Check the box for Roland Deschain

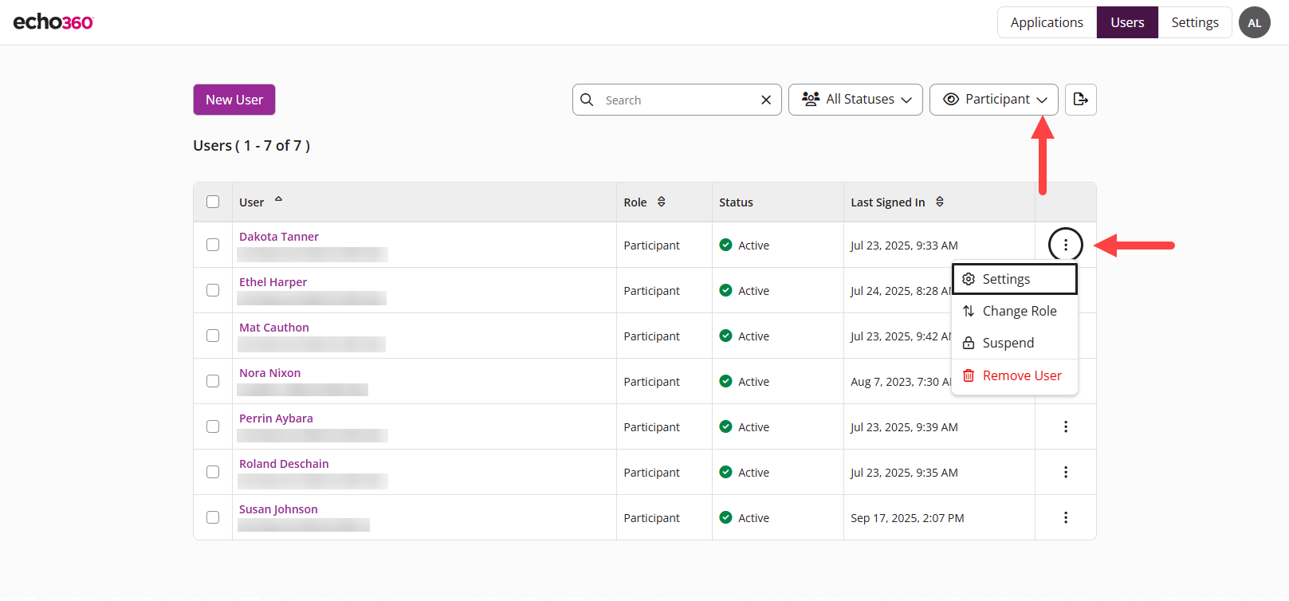coord(213,472)
